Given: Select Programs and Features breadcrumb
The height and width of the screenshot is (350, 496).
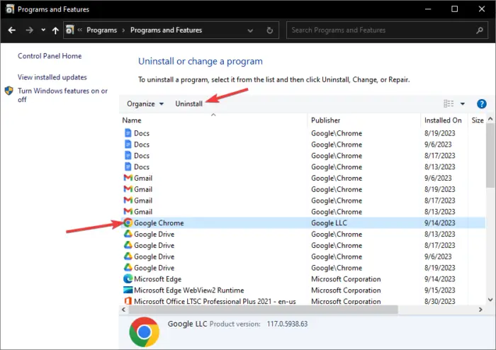Looking at the screenshot, I should (166, 30).
